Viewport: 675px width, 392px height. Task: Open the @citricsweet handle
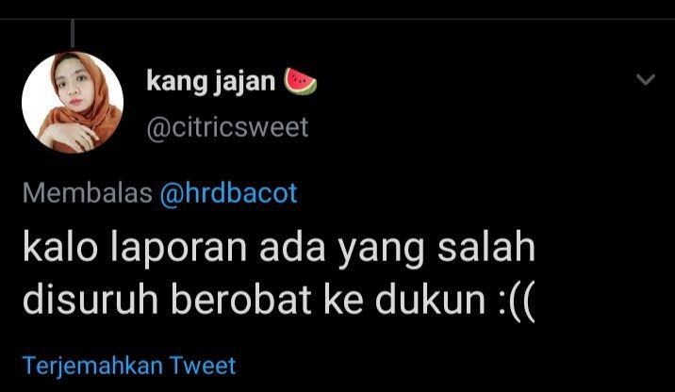[x=228, y=127]
